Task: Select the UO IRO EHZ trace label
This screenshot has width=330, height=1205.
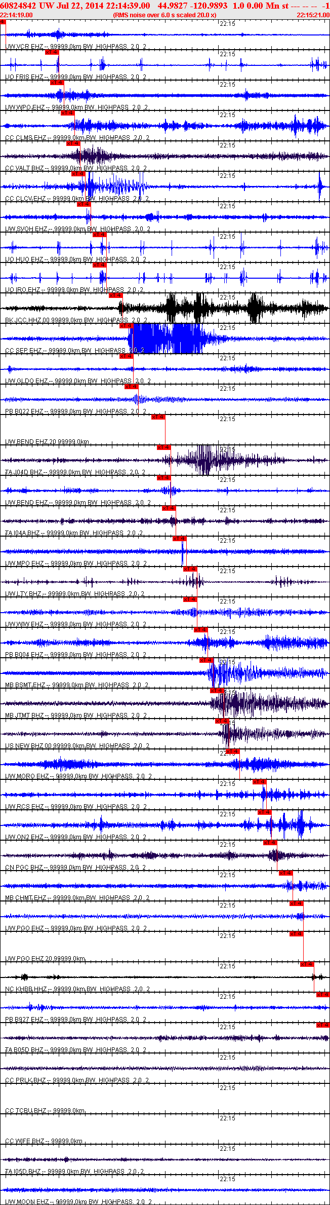Action: tap(74, 290)
